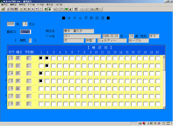Click the printer icon in the language bar

[x=140, y=123]
